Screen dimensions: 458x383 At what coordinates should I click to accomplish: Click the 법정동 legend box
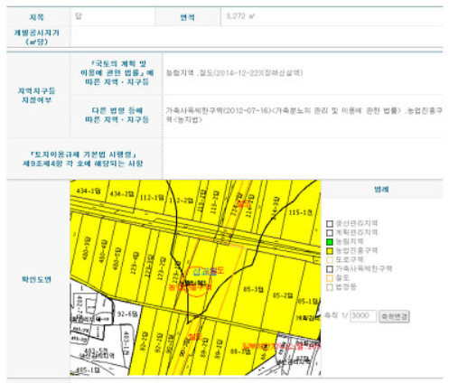(x=330, y=287)
